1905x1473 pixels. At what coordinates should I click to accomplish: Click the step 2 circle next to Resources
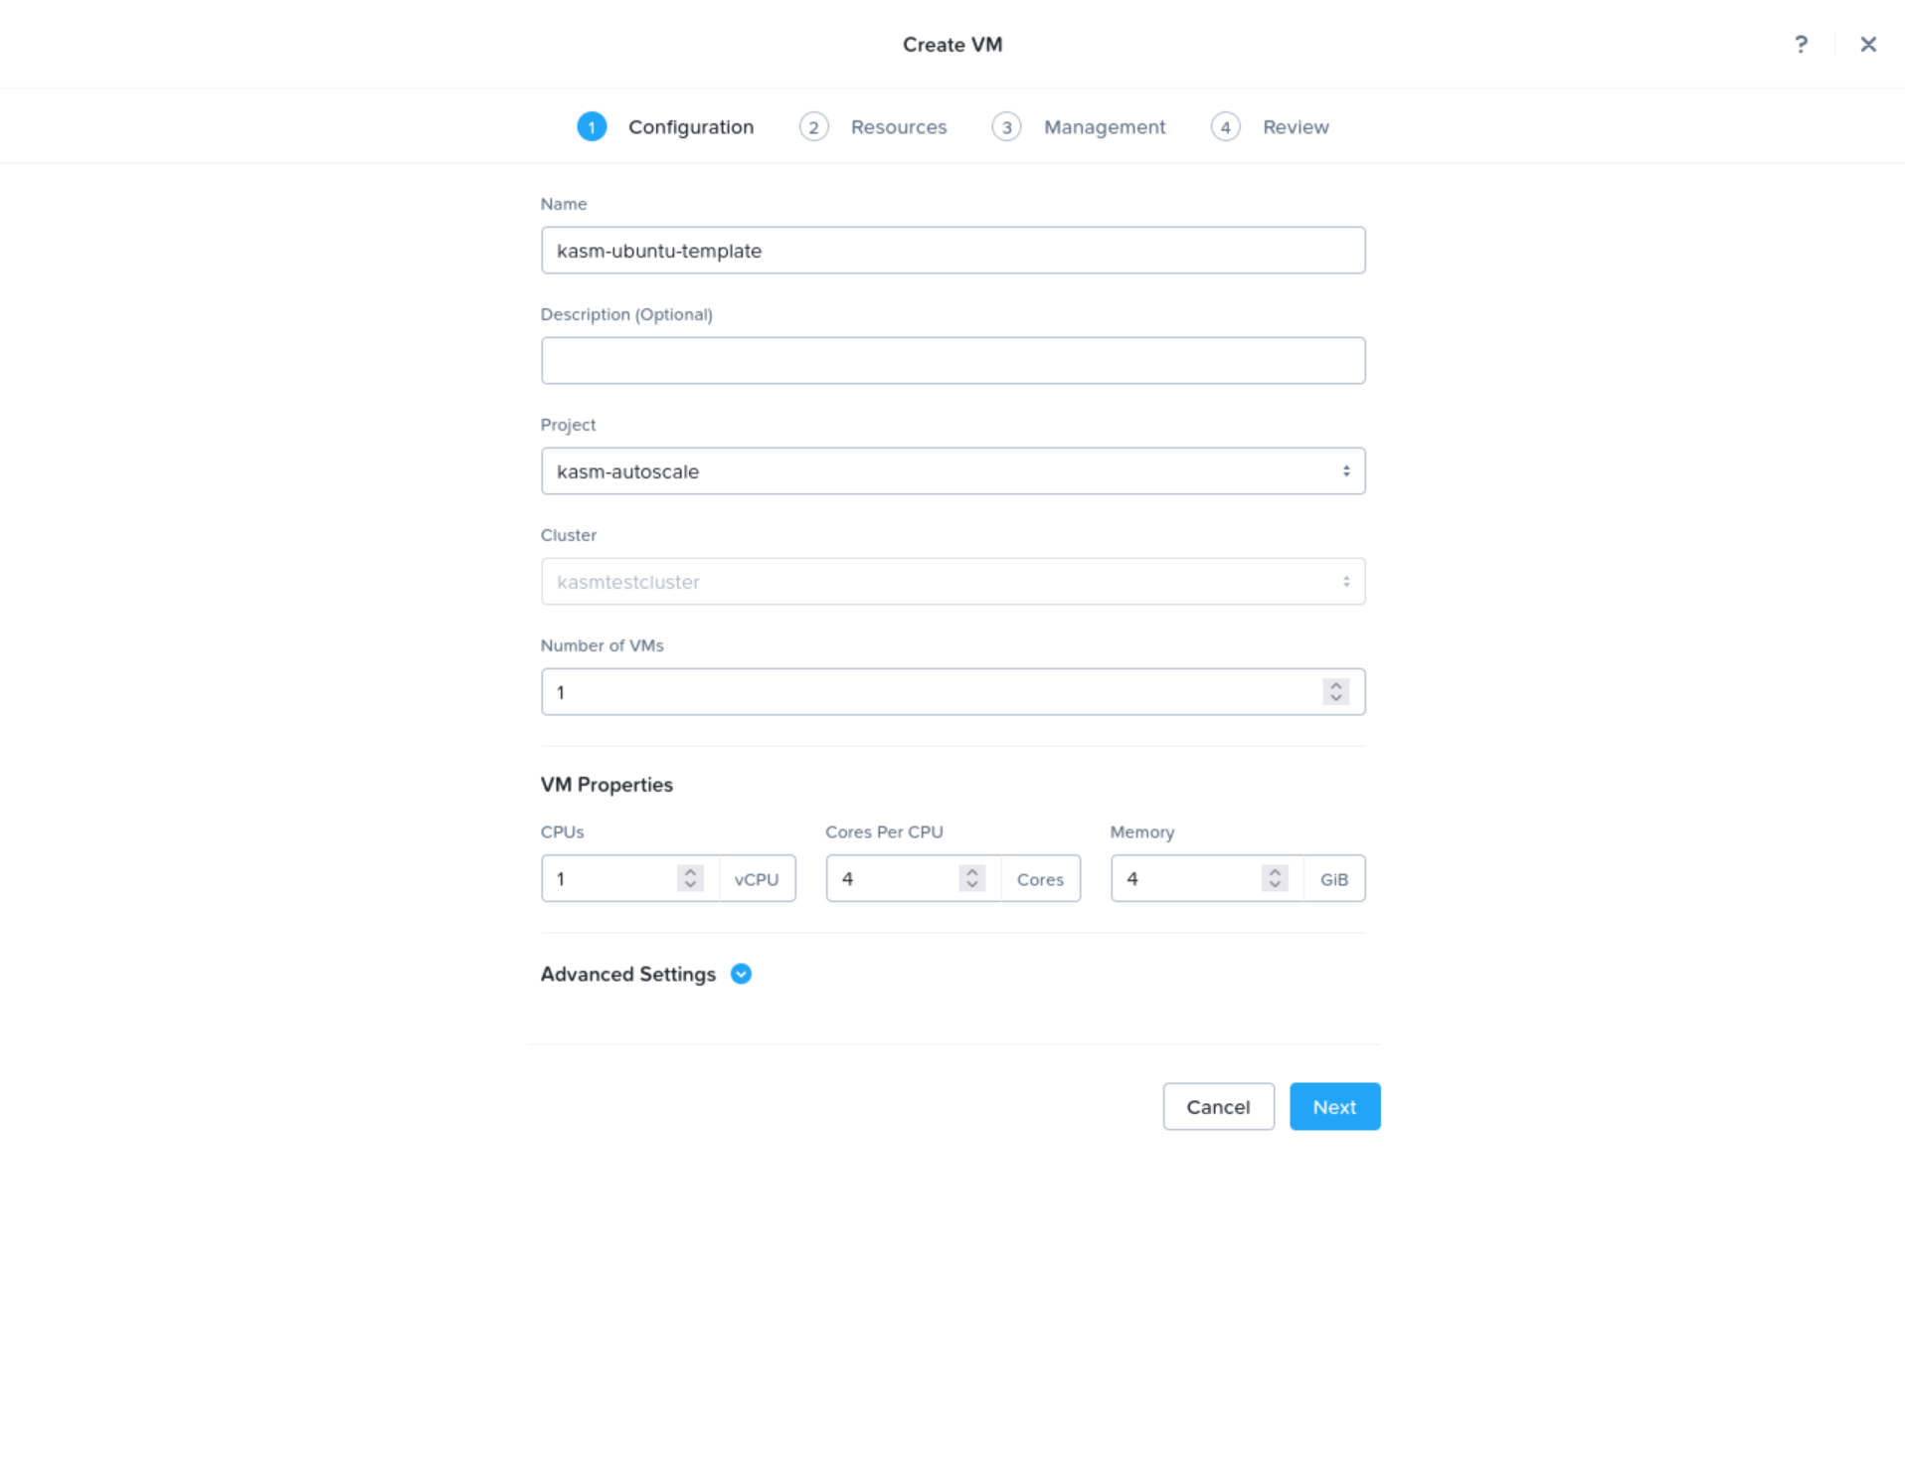tap(813, 126)
